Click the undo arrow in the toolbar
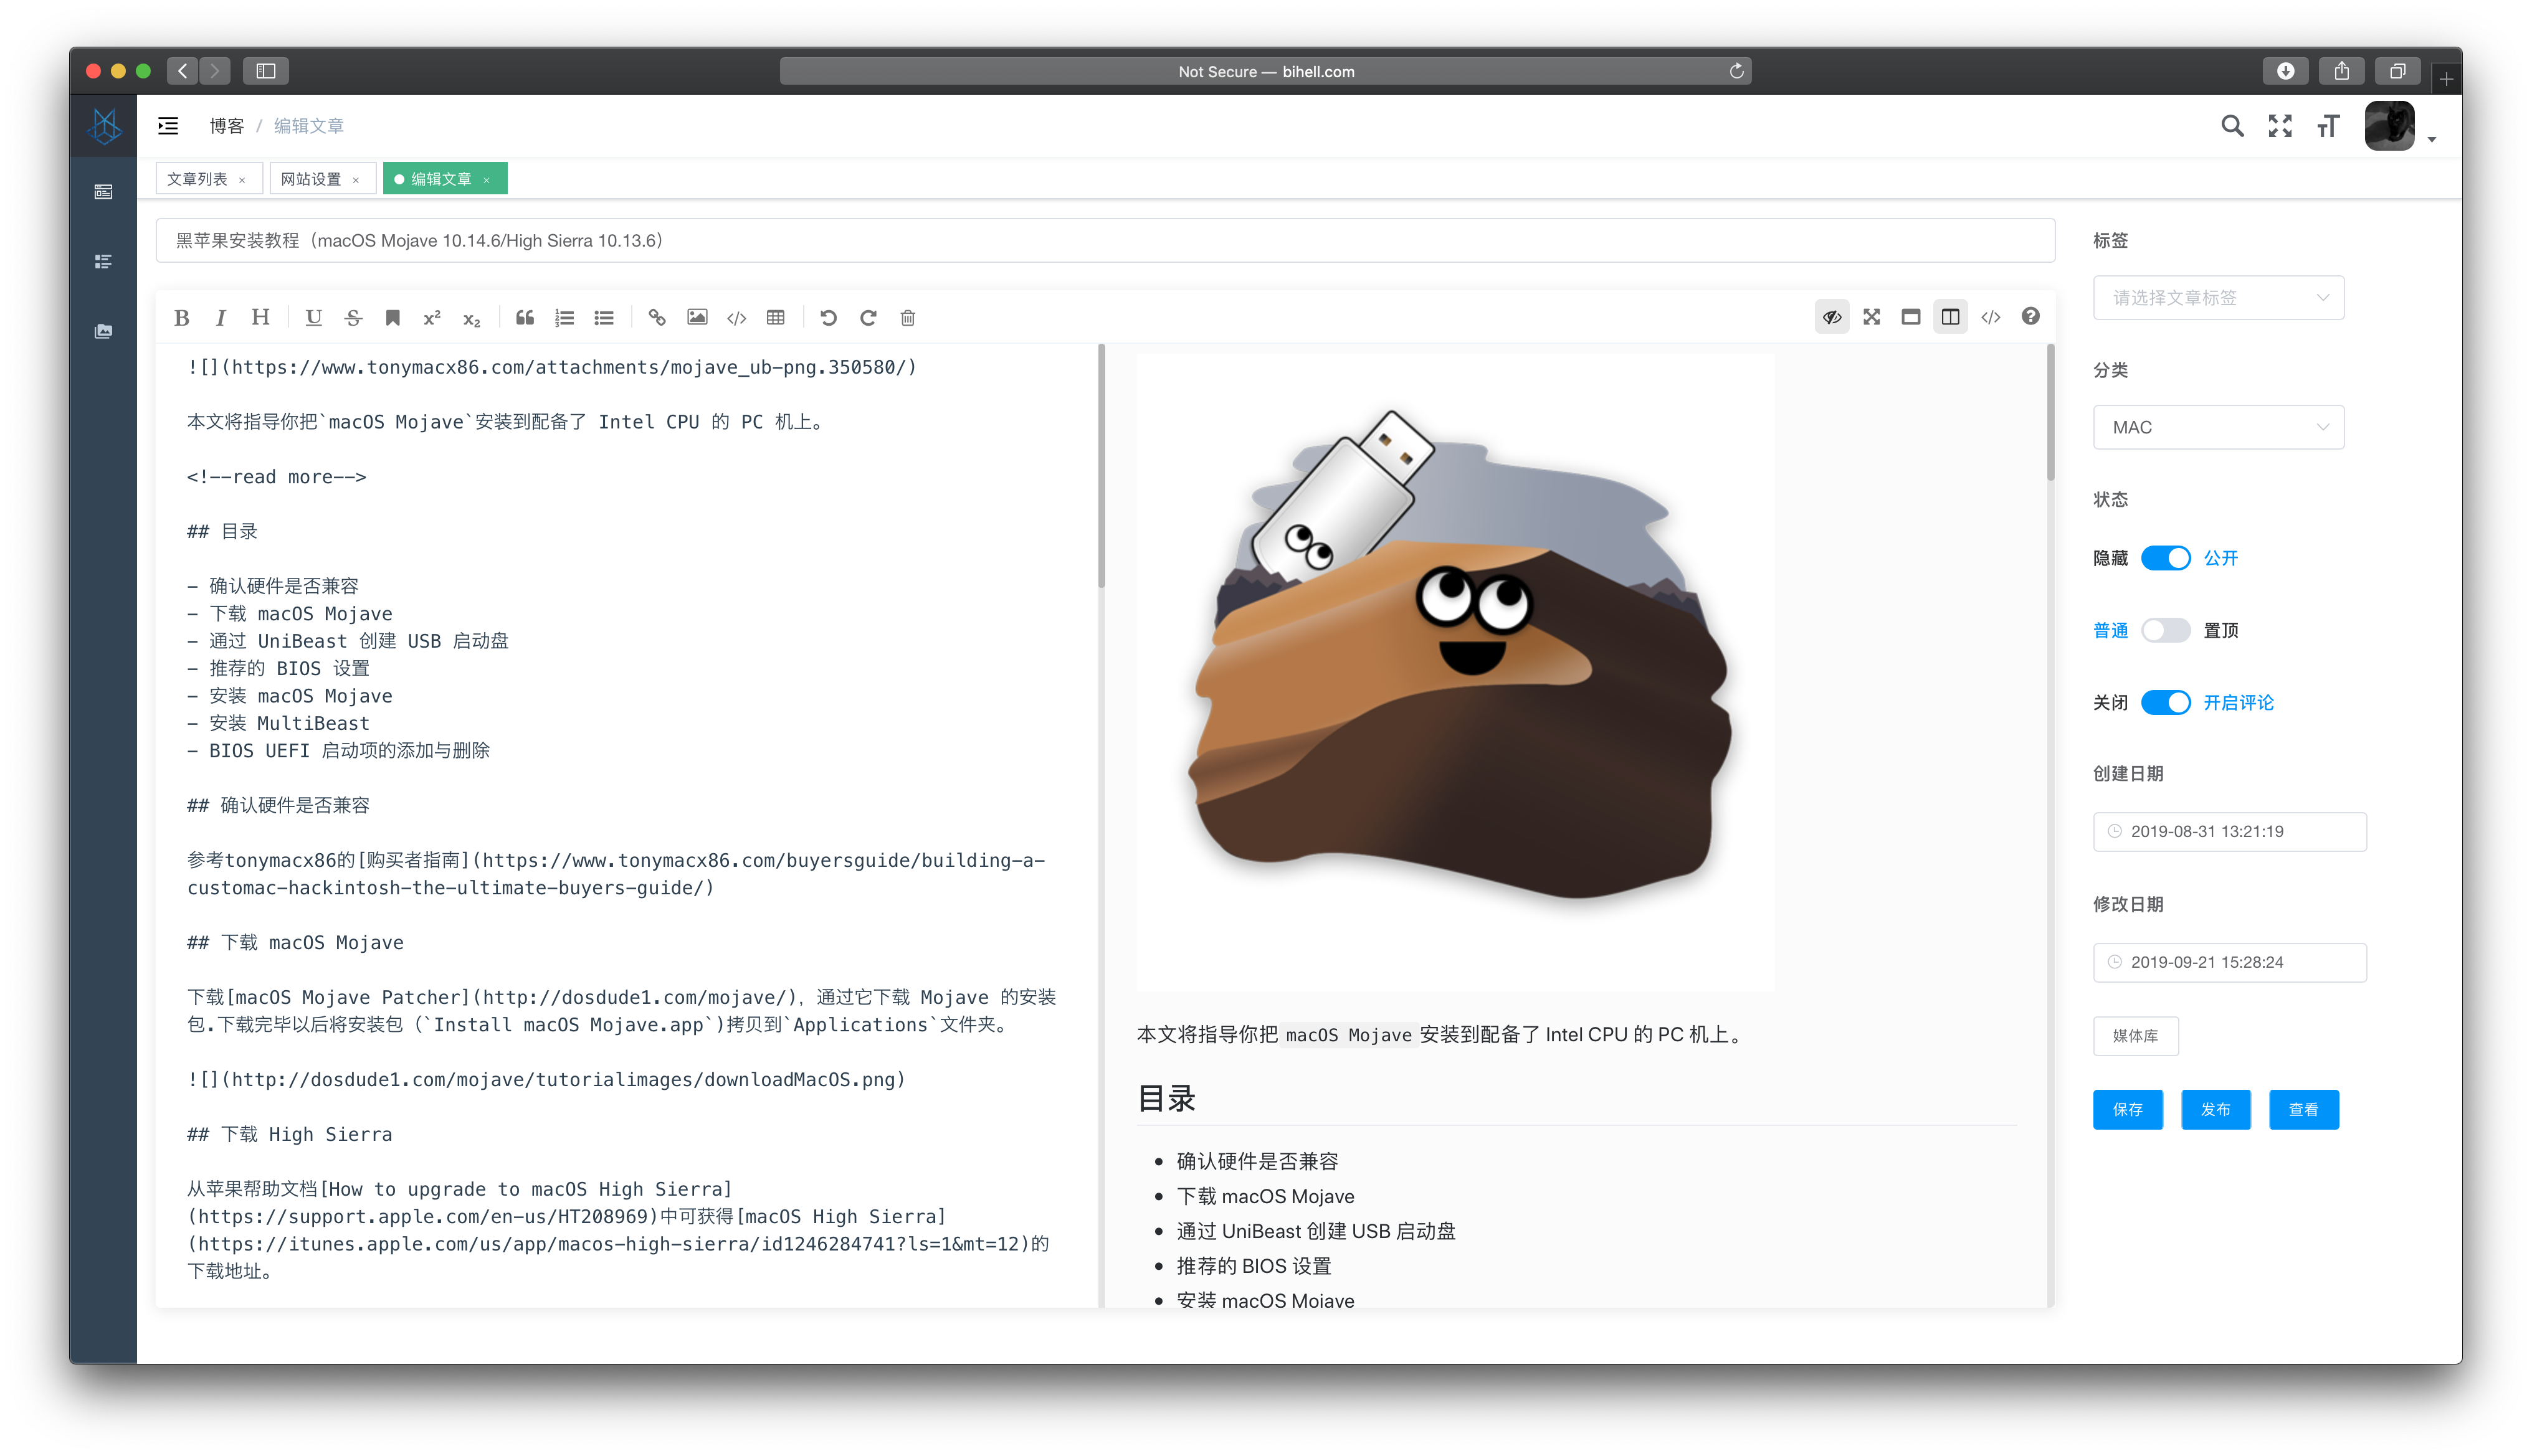Screen dimensions: 2532x1456 [x=829, y=318]
